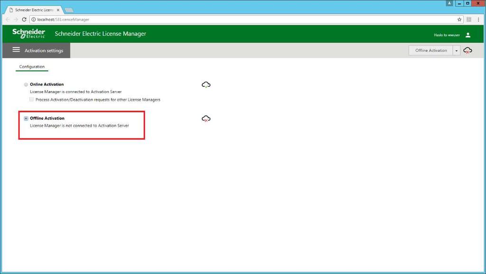Click the 'Haslo to wwuser' text
486x274 pixels.
(x=447, y=35)
